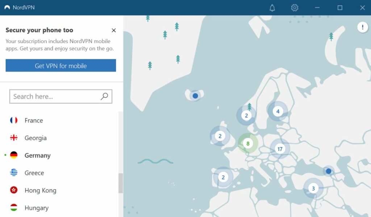Open the notifications bell

(x=272, y=8)
